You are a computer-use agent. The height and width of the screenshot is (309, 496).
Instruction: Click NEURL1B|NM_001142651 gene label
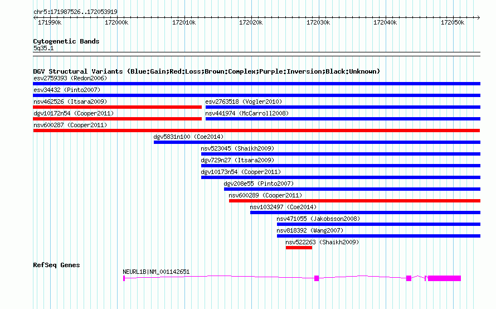[x=156, y=272]
